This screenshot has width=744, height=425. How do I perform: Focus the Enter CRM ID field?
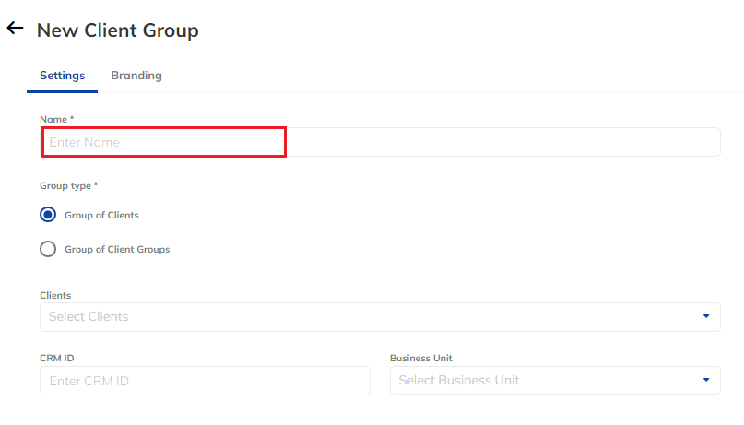(205, 381)
